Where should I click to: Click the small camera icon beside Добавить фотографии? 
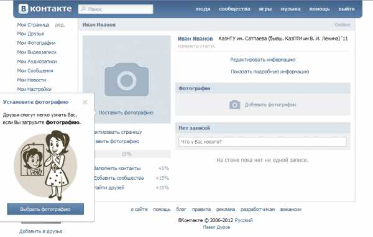click(234, 105)
